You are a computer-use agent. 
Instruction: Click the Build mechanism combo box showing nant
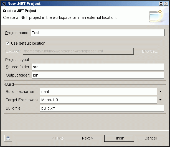(x=98, y=92)
